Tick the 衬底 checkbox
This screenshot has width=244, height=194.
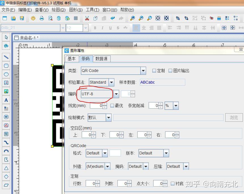[173, 183]
